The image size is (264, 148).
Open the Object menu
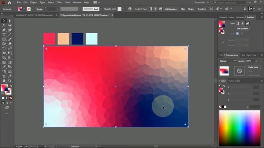34,2
